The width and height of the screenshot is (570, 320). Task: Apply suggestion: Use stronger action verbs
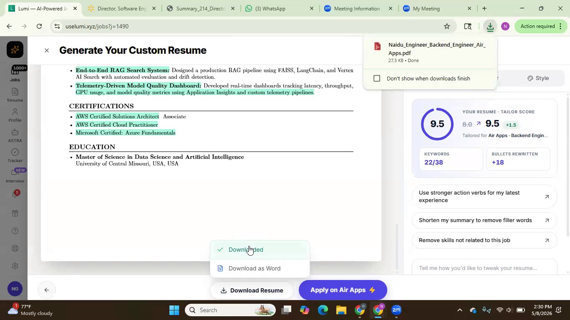pyautogui.click(x=484, y=196)
